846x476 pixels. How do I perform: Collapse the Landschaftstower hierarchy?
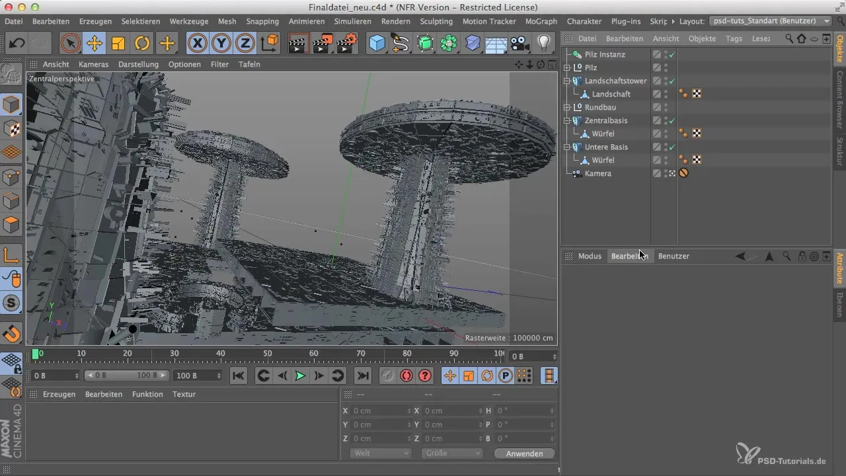click(x=566, y=81)
